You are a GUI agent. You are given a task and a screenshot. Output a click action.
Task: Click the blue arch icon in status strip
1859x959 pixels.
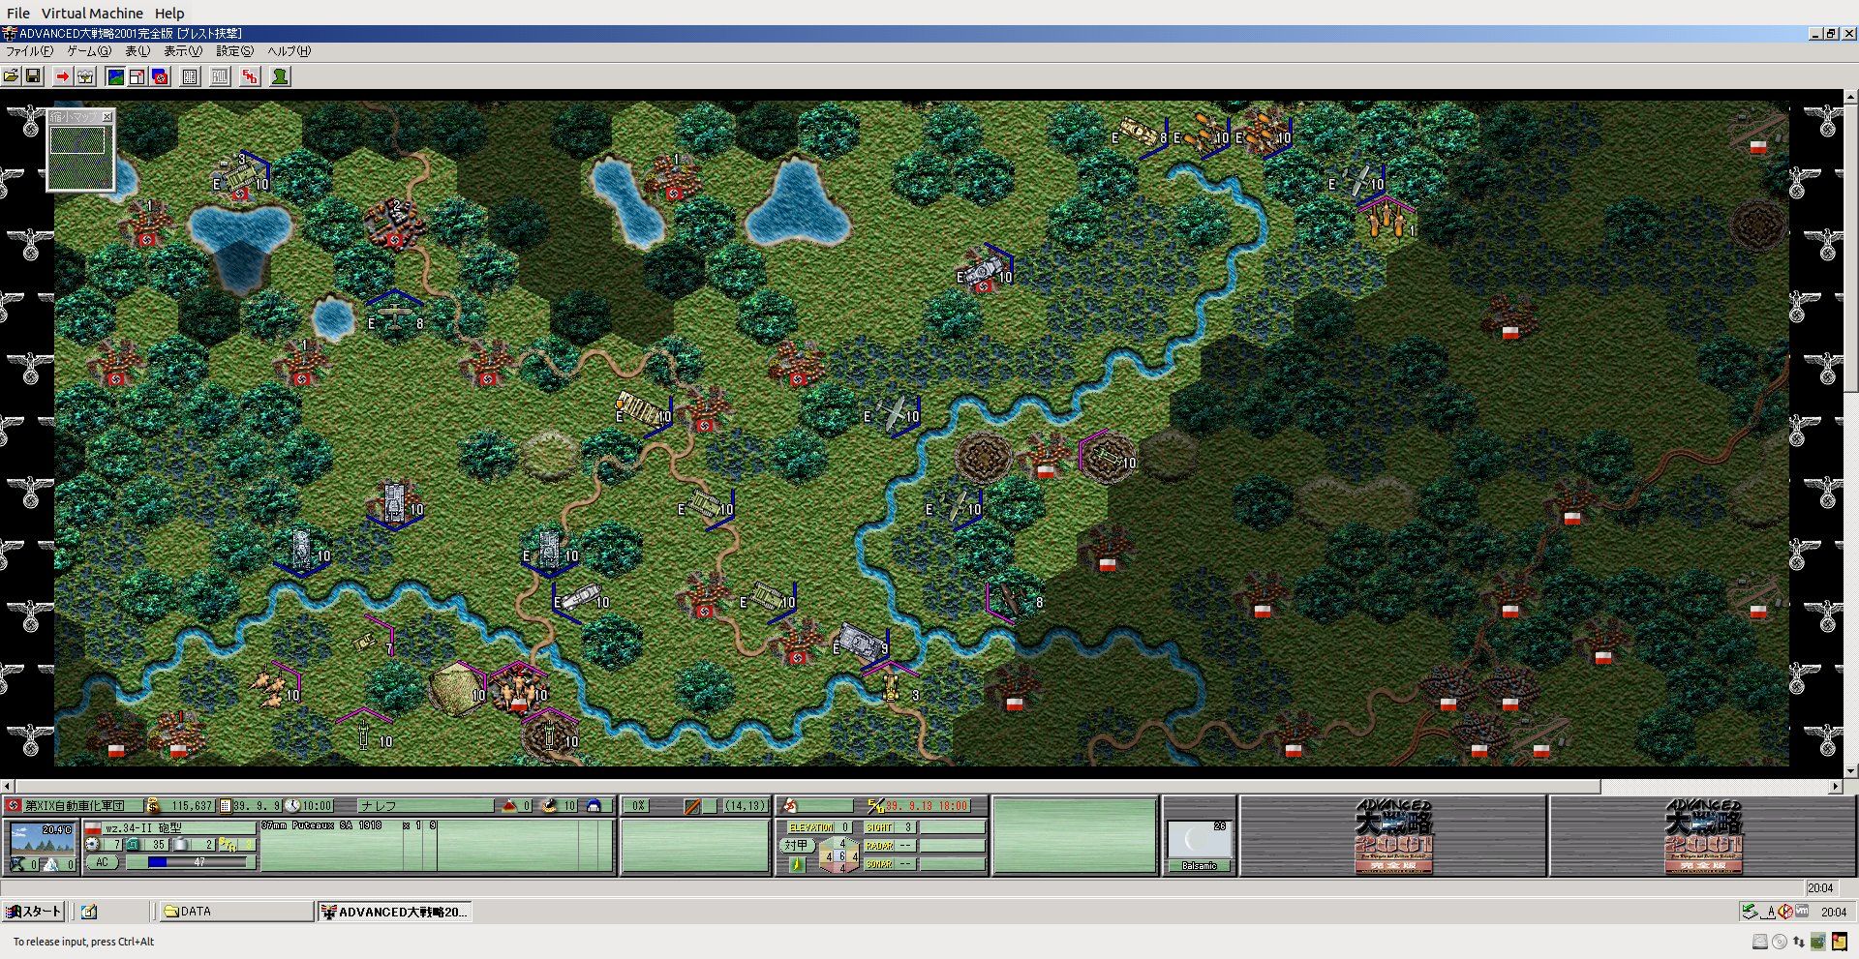594,805
